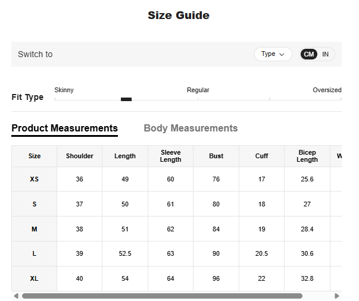Switch units to CM
Image resolution: width=359 pixels, height=301 pixels.
tap(308, 54)
